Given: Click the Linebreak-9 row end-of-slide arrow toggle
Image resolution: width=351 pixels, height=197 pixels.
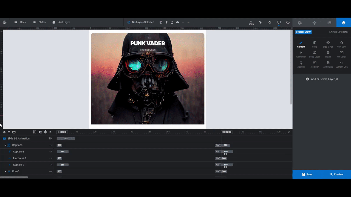Looking at the screenshot, I should coord(51,158).
